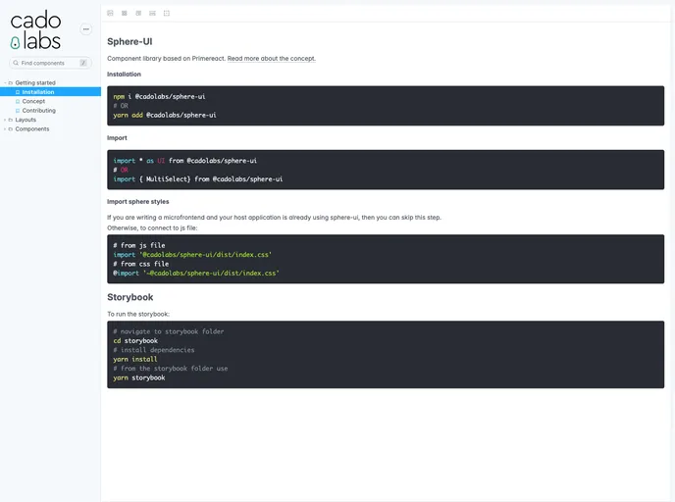
Task: Toggle the grid overlay toolbar icon
Action: (125, 14)
